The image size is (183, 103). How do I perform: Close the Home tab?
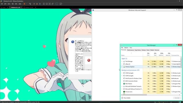point(7,7)
